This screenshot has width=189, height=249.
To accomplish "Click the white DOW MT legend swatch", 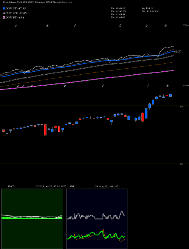I will click(4, 13).
